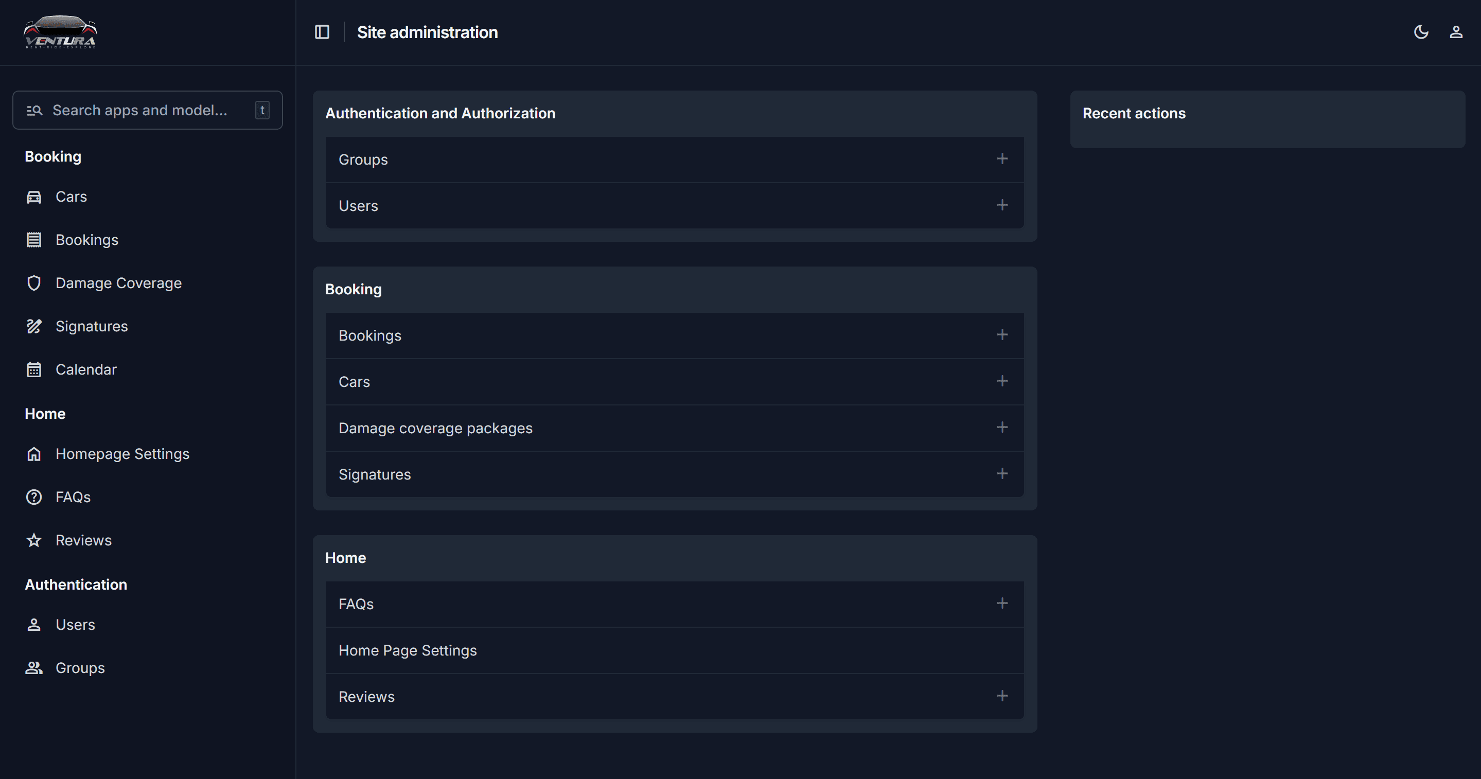The height and width of the screenshot is (779, 1481).
Task: Open the Home app heading in main panel
Action: [345, 558]
